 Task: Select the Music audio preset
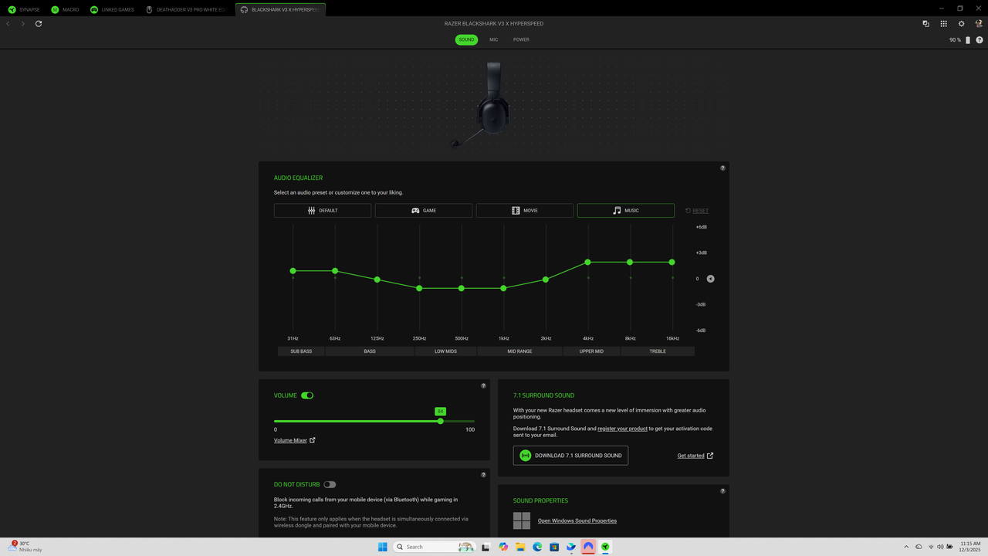click(625, 210)
